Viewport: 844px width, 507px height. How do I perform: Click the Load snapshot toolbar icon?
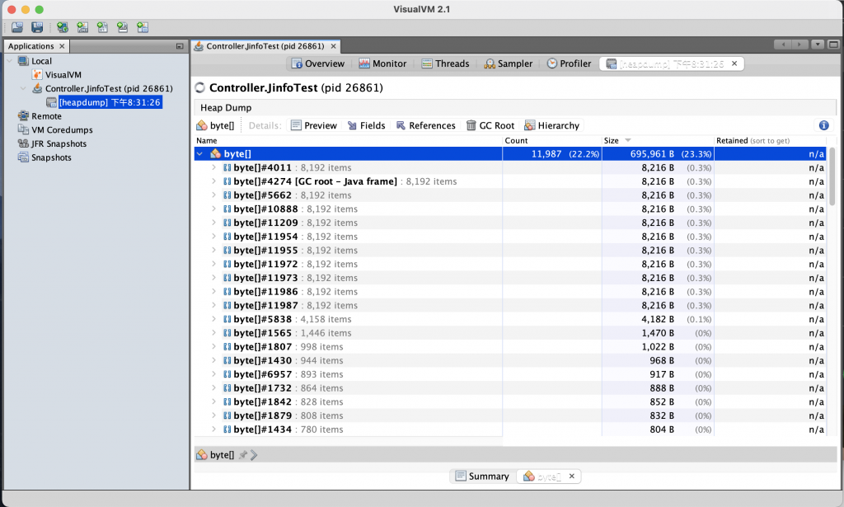point(17,27)
